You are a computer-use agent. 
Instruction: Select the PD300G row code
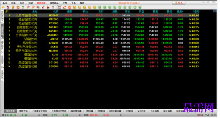(54, 23)
